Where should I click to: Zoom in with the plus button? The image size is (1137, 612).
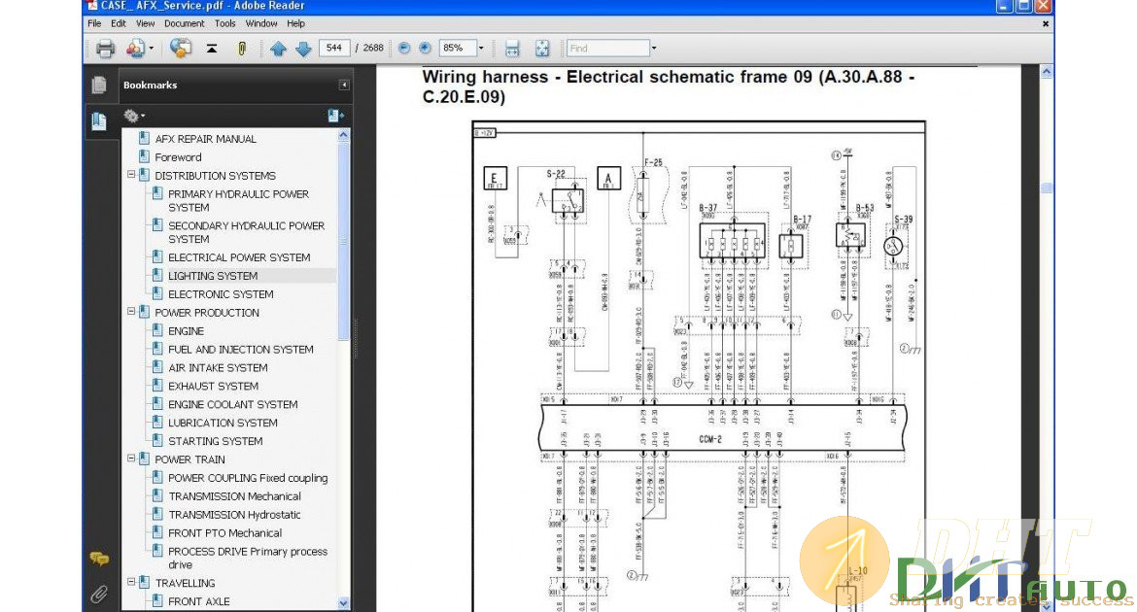pyautogui.click(x=425, y=49)
